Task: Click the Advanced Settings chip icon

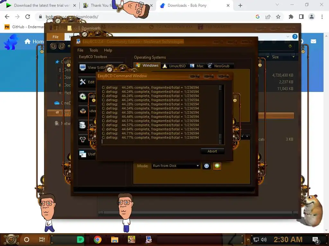Action: (x=83, y=111)
